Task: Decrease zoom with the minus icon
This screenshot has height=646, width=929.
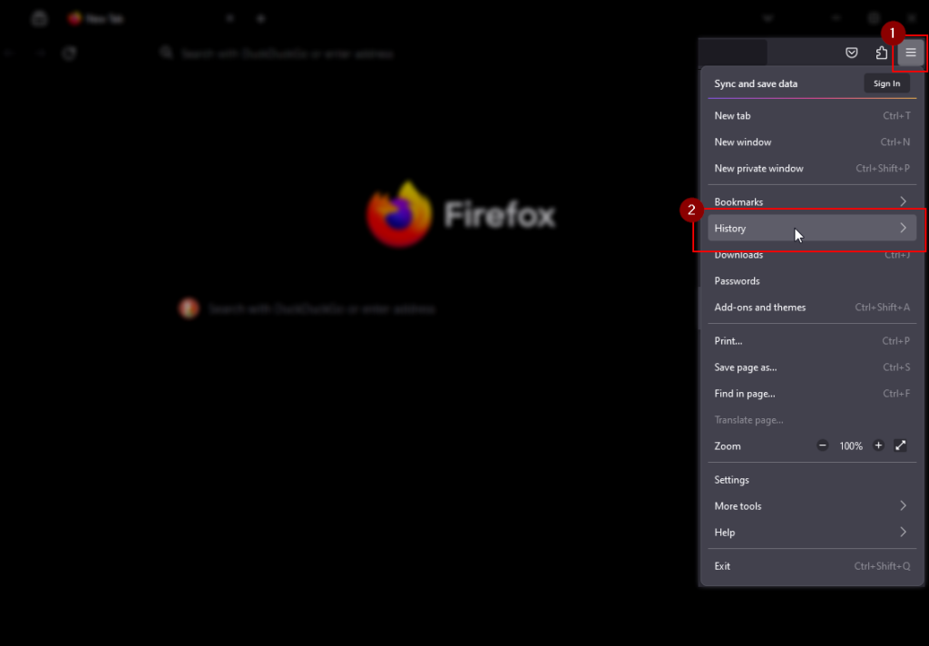Action: click(x=822, y=445)
